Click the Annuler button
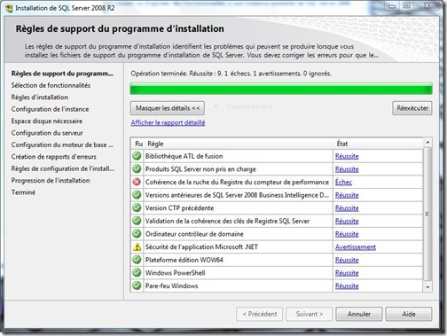The image size is (447, 336). coord(359,314)
